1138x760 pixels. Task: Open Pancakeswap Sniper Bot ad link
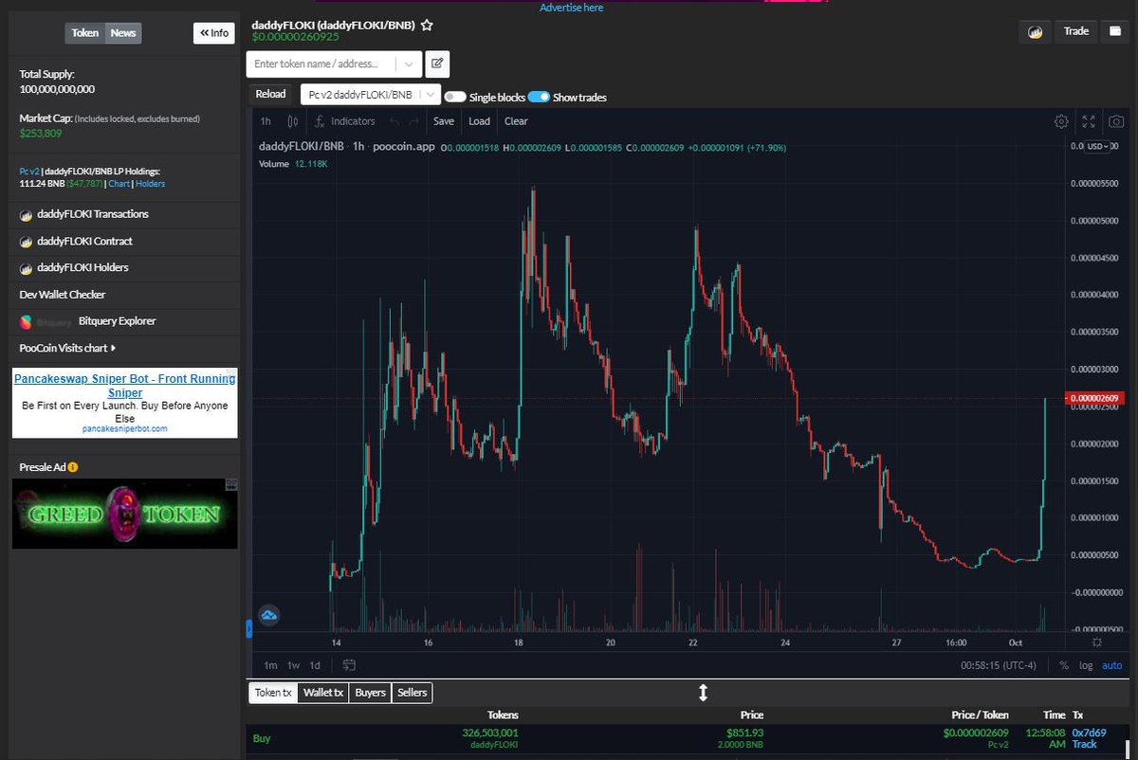tap(124, 386)
